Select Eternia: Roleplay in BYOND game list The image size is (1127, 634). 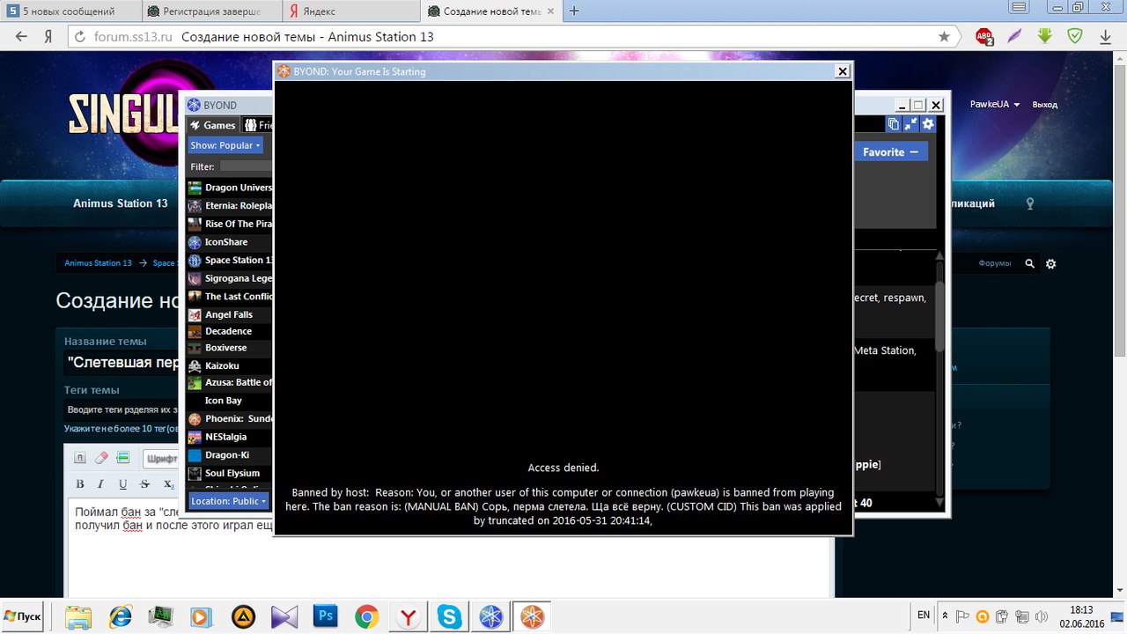pos(230,206)
